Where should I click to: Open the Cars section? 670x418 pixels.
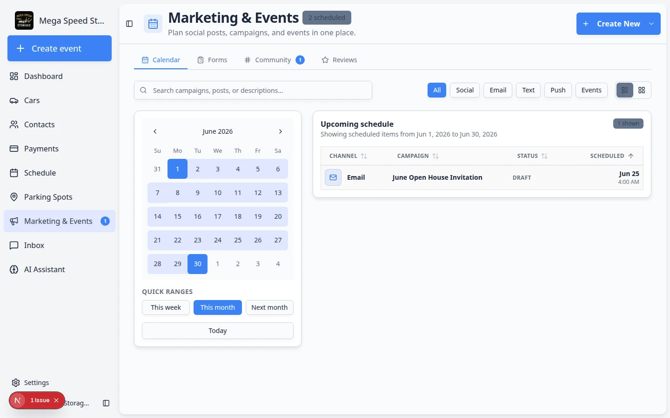tap(60, 100)
